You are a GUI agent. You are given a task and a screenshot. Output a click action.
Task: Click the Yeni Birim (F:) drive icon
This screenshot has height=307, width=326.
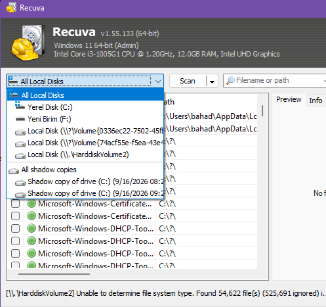[20, 119]
